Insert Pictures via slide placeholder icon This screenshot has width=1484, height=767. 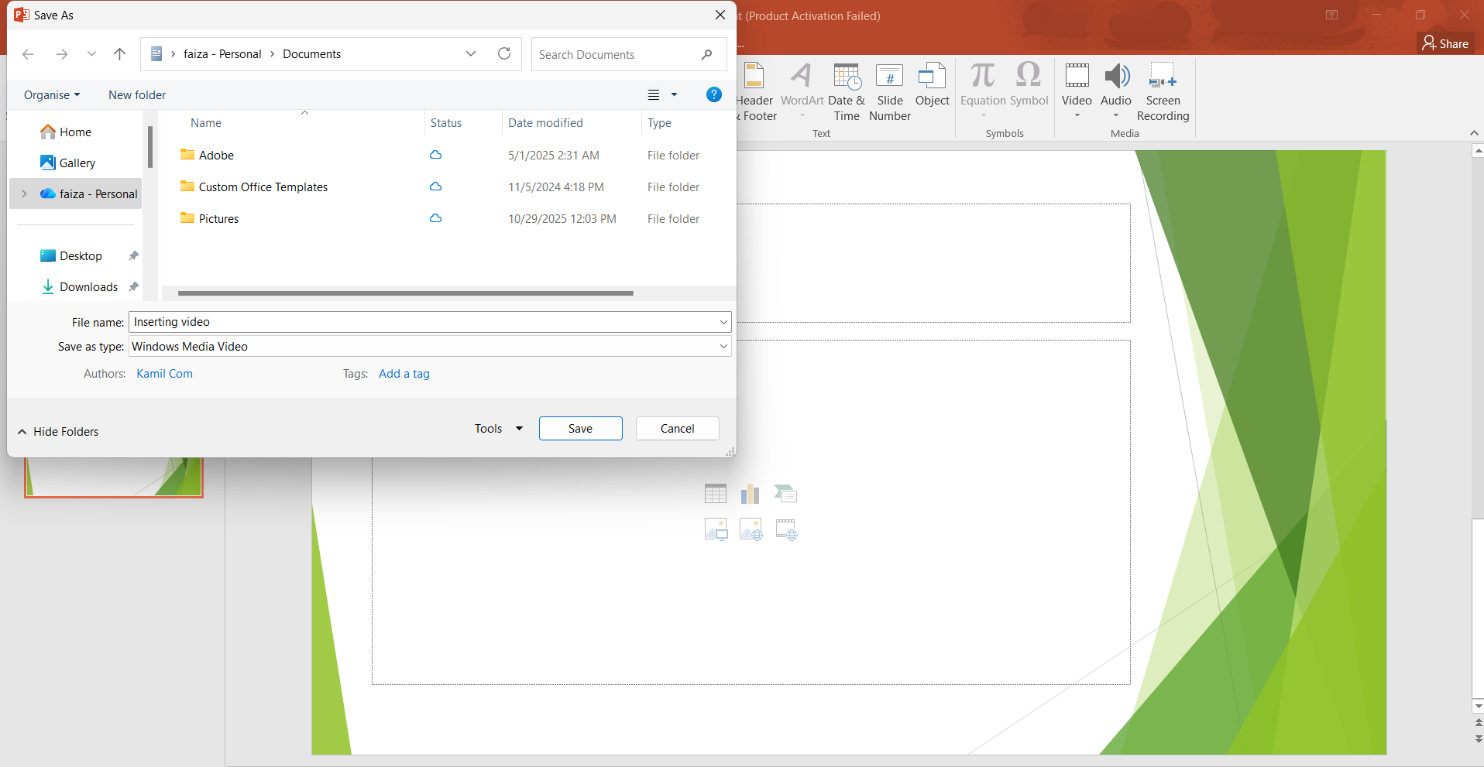tap(716, 529)
